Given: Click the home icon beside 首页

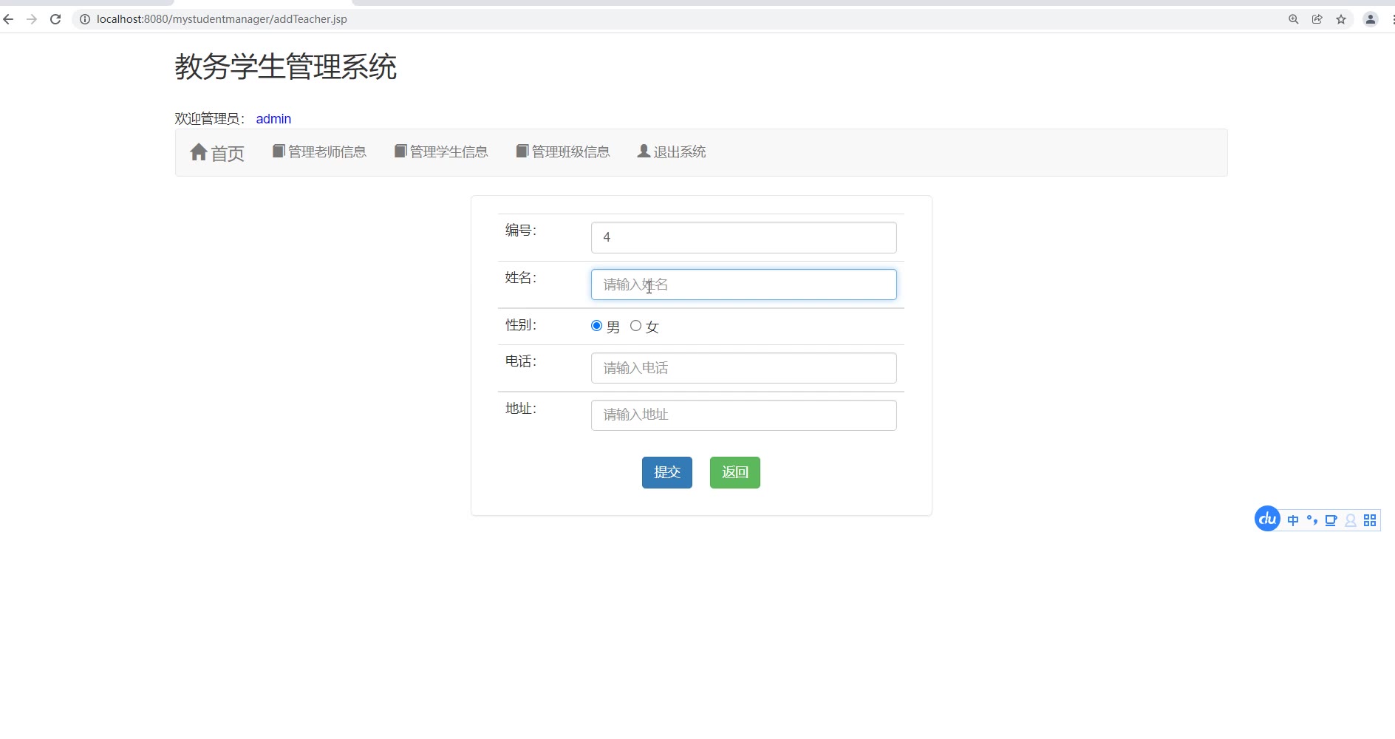Looking at the screenshot, I should [199, 152].
